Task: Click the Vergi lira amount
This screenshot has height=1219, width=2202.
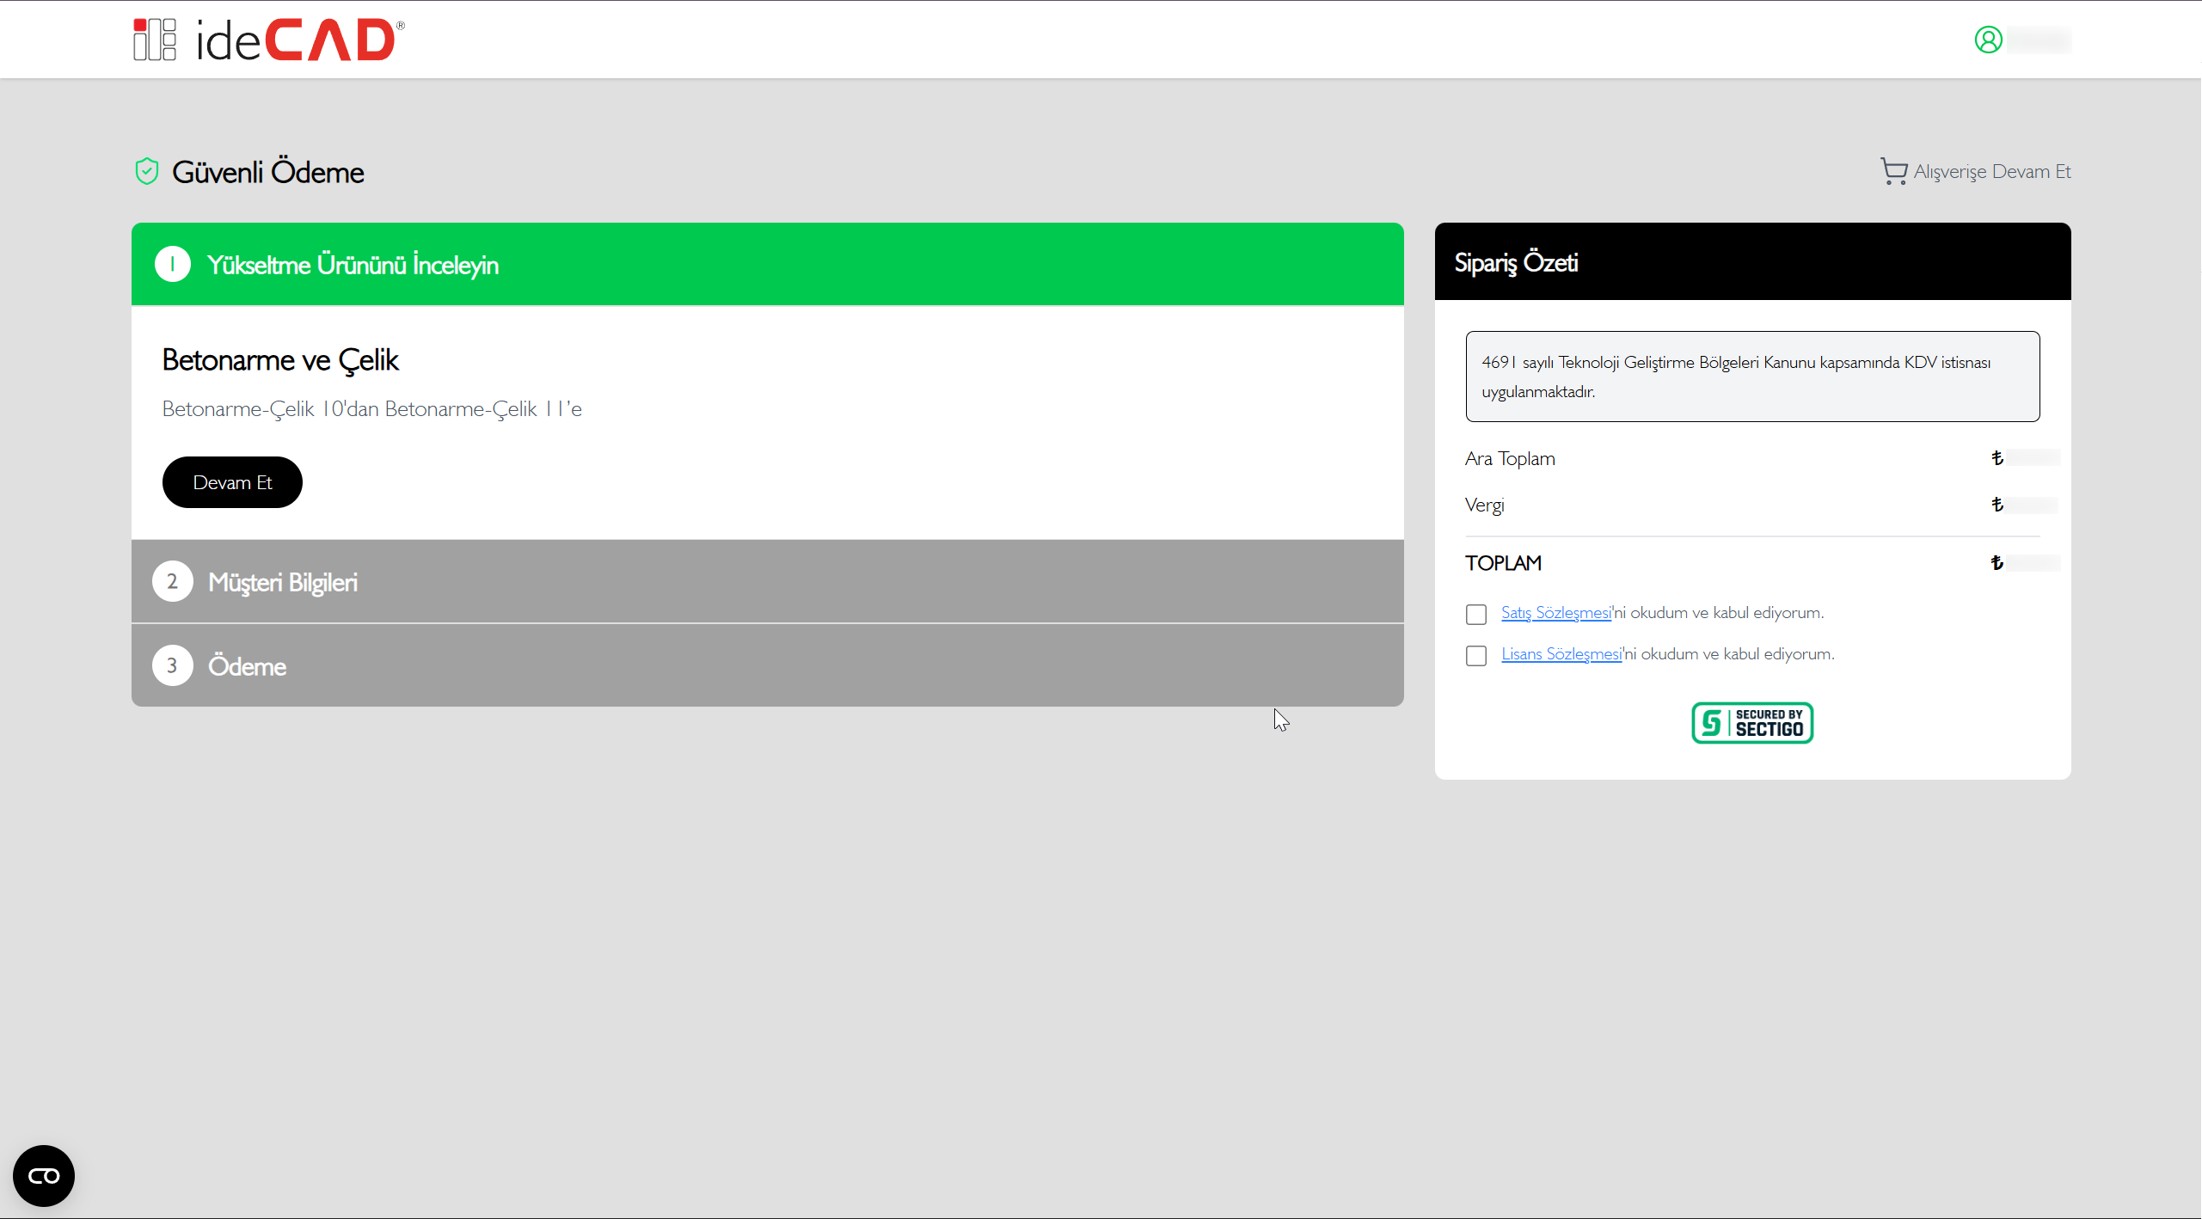Action: (x=2026, y=505)
